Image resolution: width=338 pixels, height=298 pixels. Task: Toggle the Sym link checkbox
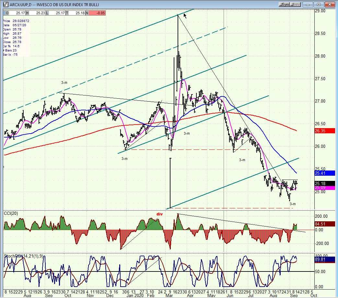(x=284, y=4)
